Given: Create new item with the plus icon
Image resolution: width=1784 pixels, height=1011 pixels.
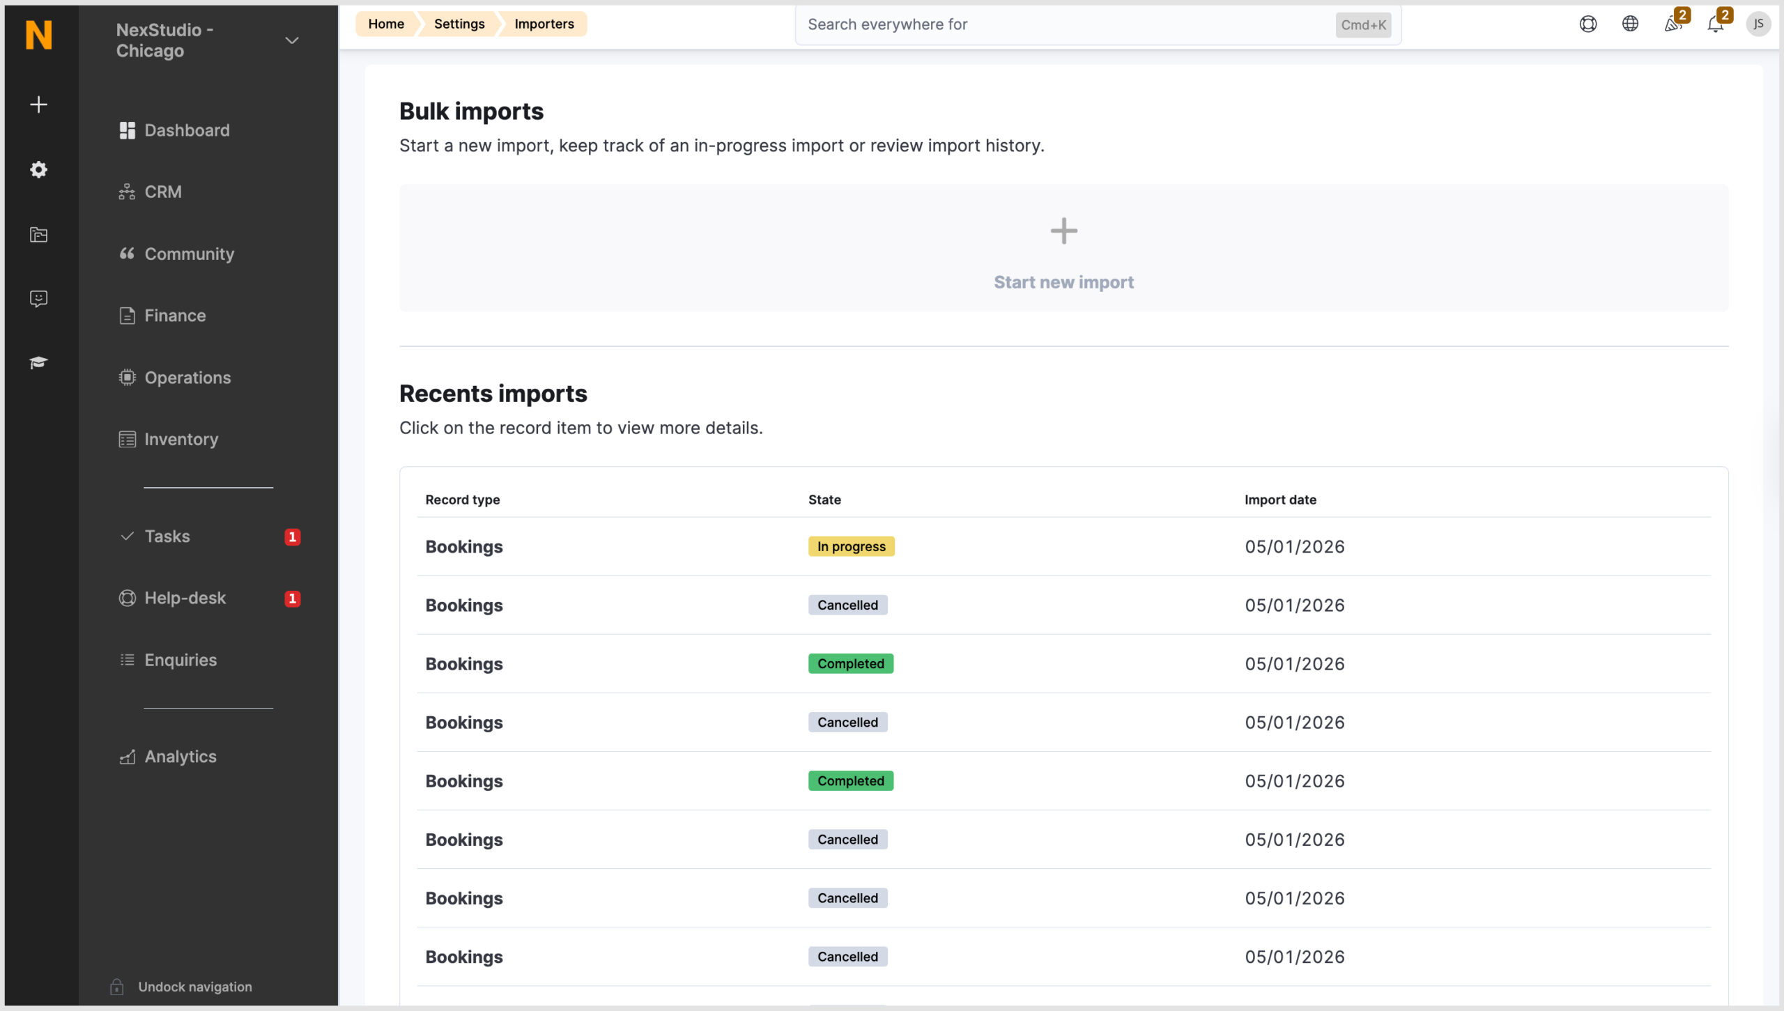Looking at the screenshot, I should click(38, 105).
